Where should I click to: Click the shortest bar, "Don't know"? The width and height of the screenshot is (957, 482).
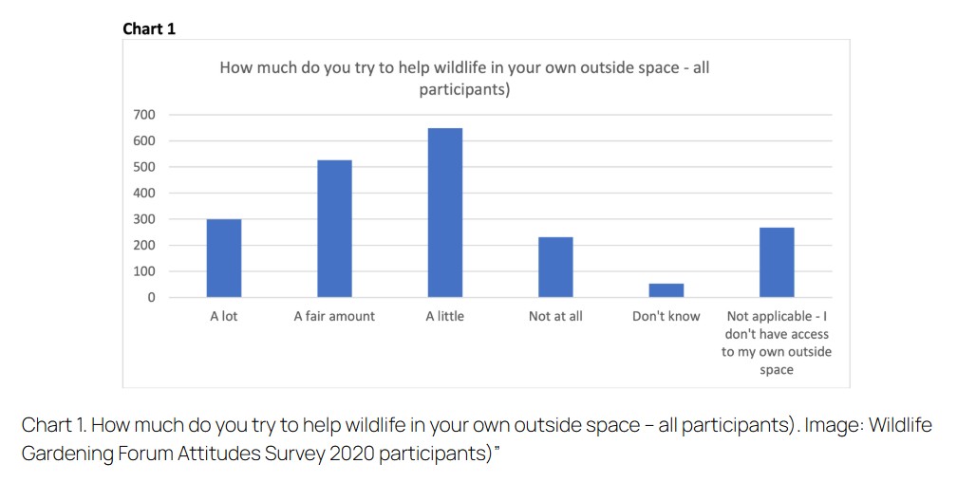coord(666,290)
